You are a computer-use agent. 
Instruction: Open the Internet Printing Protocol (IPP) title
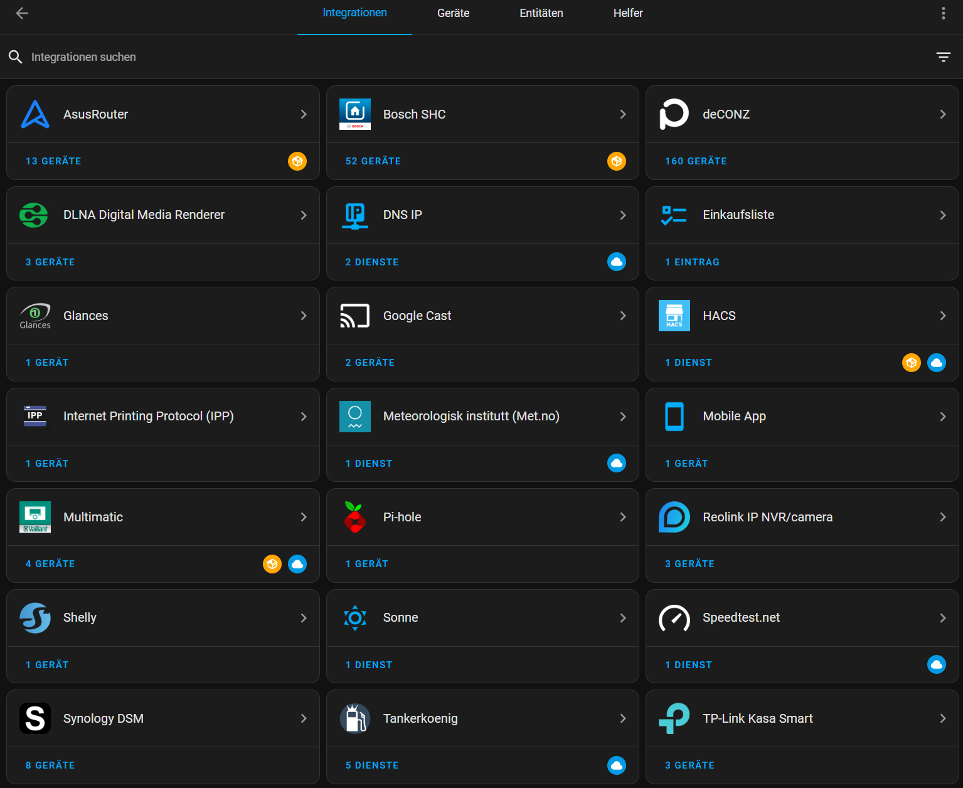click(x=148, y=417)
